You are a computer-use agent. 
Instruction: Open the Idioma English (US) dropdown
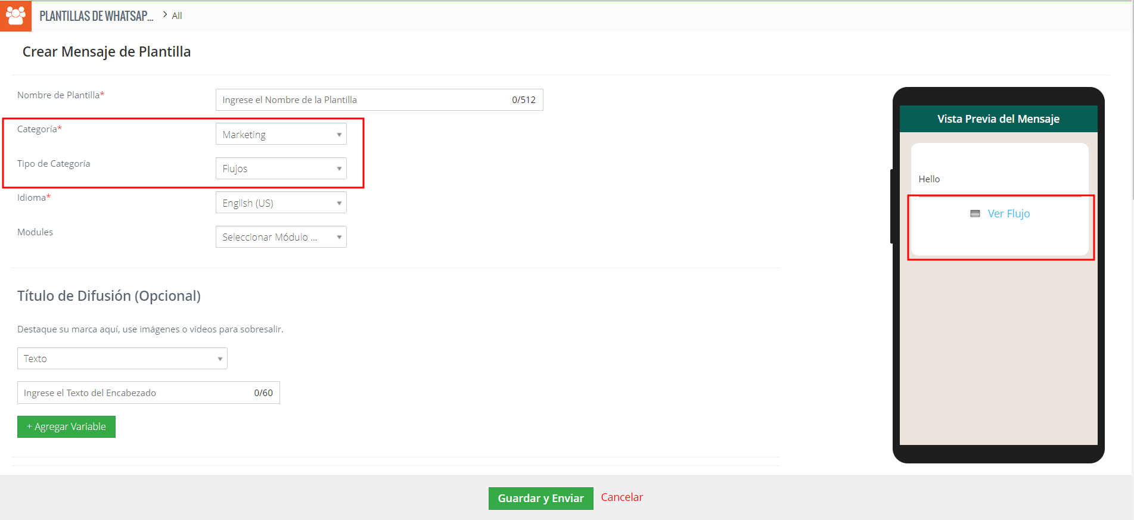click(x=281, y=203)
